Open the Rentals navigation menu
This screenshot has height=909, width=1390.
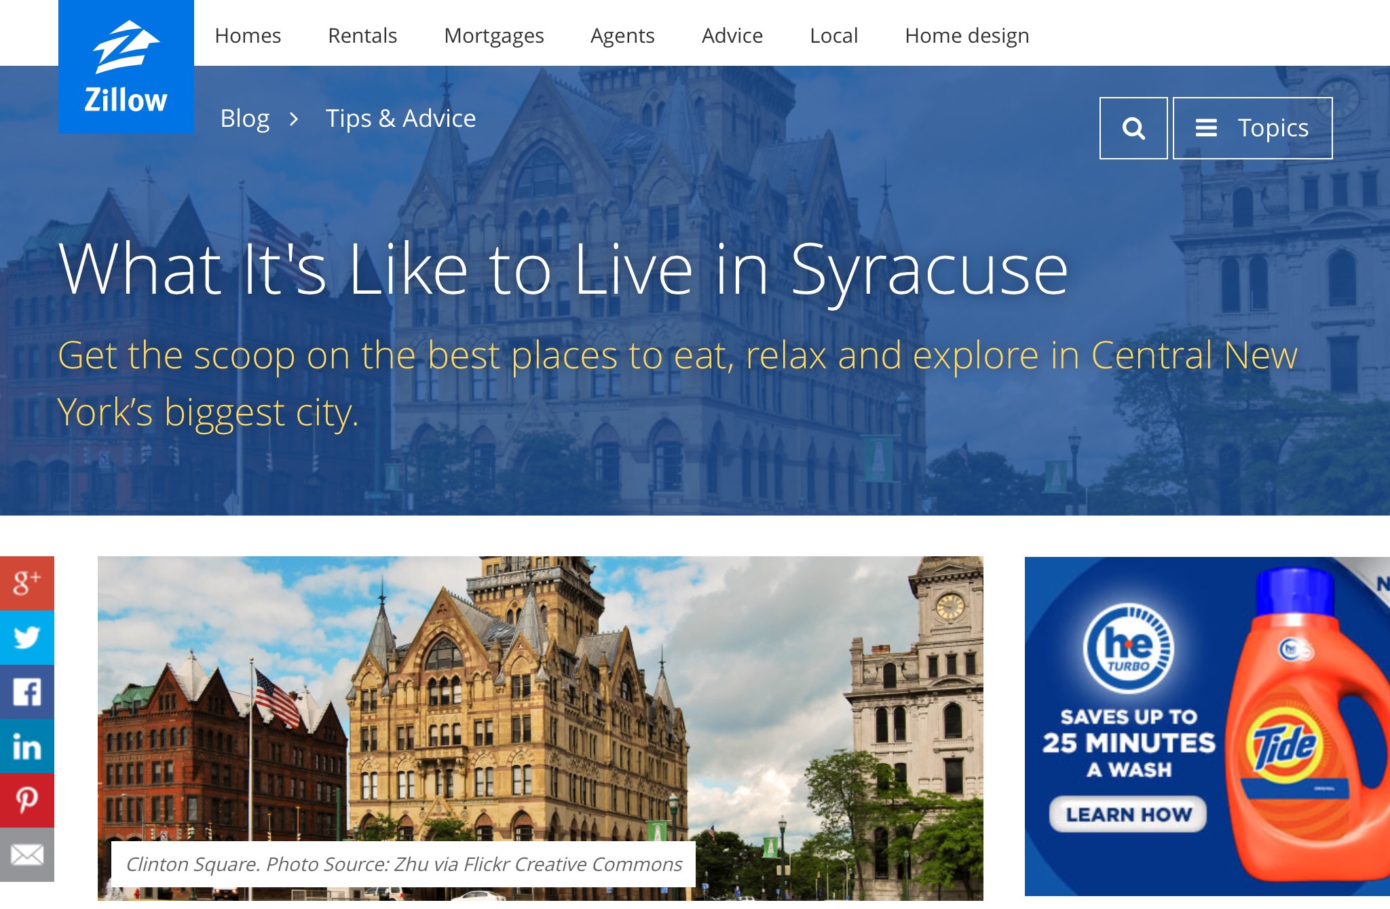(362, 35)
